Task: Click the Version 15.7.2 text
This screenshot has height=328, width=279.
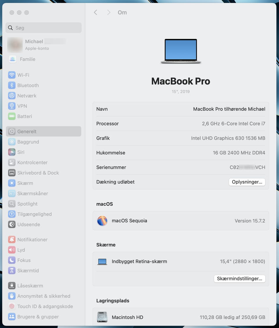Action: pos(250,221)
